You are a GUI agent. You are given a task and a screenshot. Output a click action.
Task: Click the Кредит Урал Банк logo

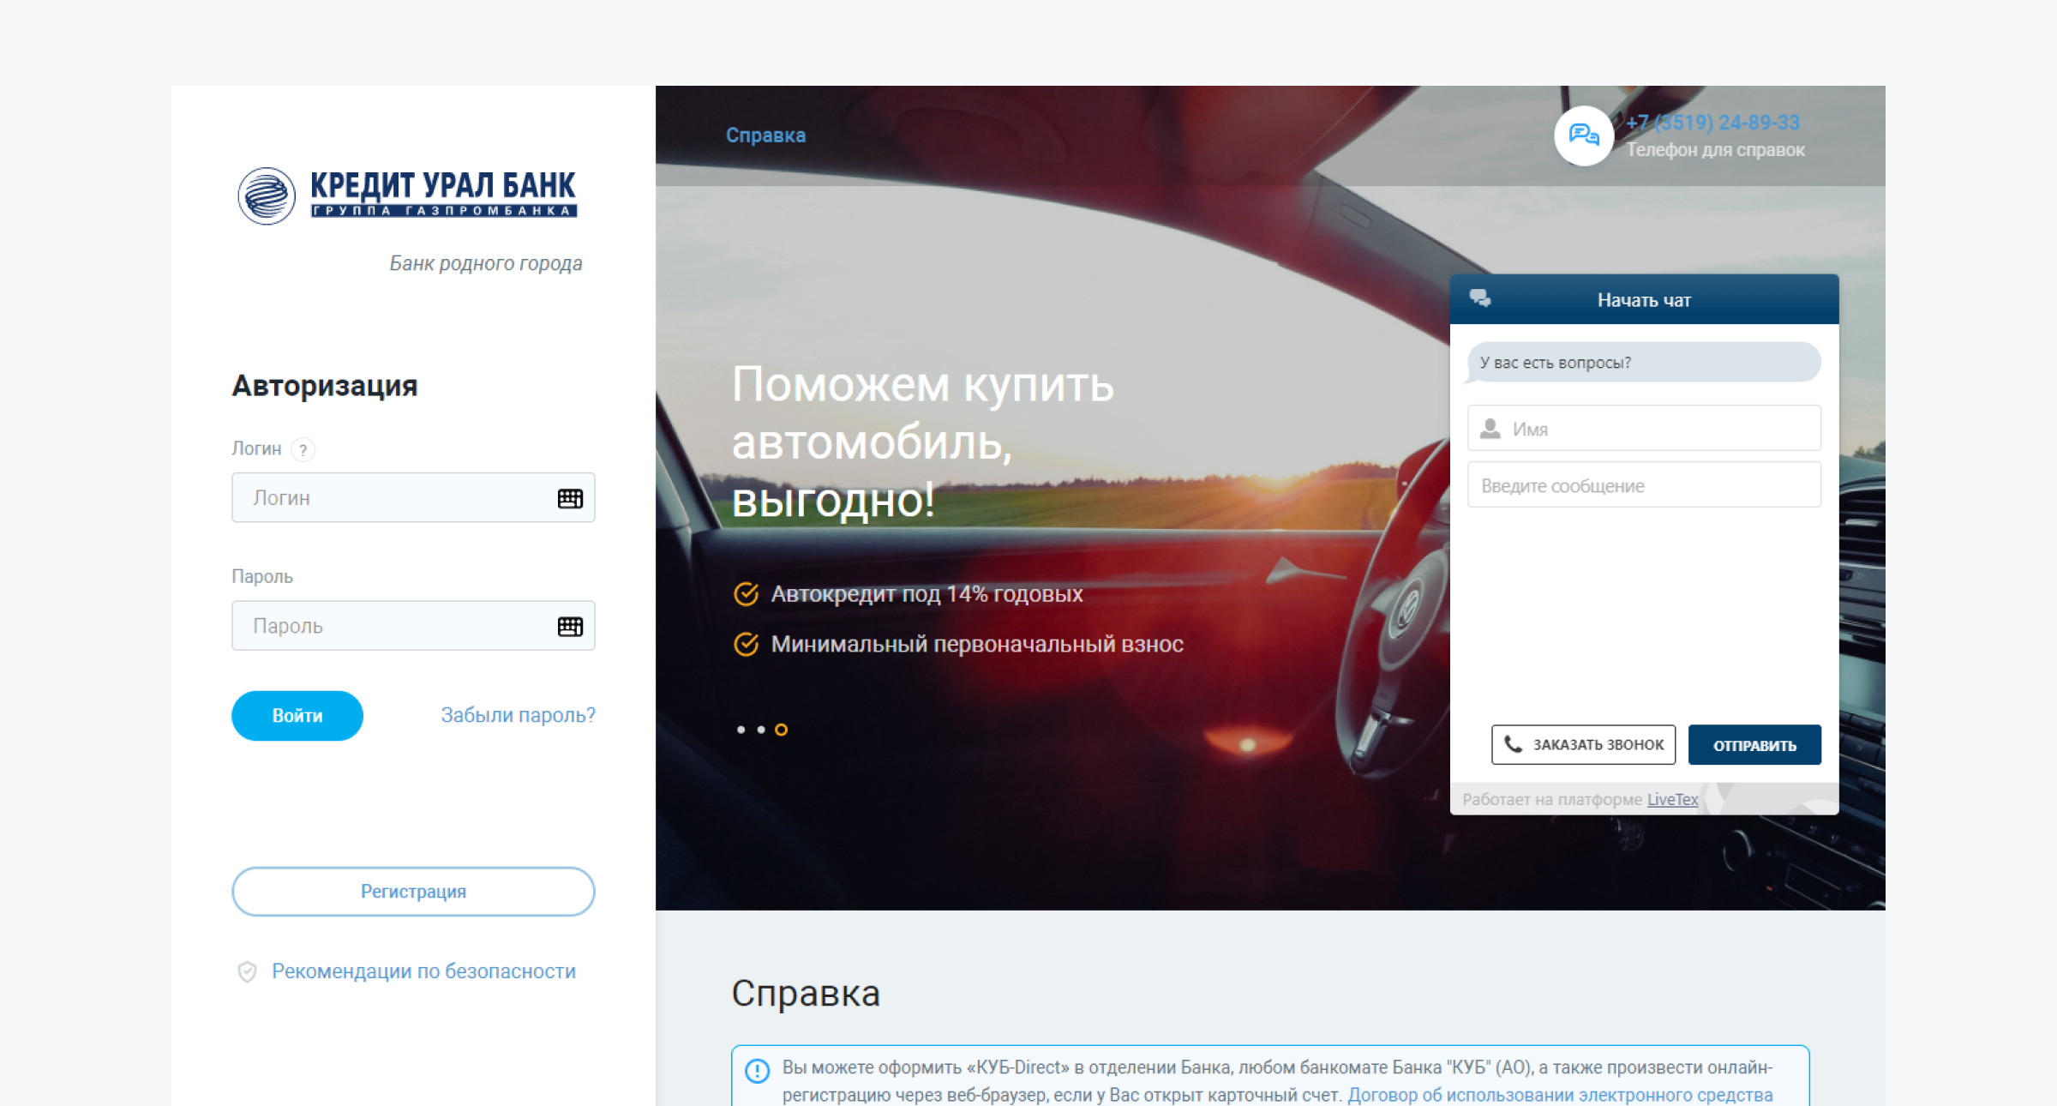(407, 195)
